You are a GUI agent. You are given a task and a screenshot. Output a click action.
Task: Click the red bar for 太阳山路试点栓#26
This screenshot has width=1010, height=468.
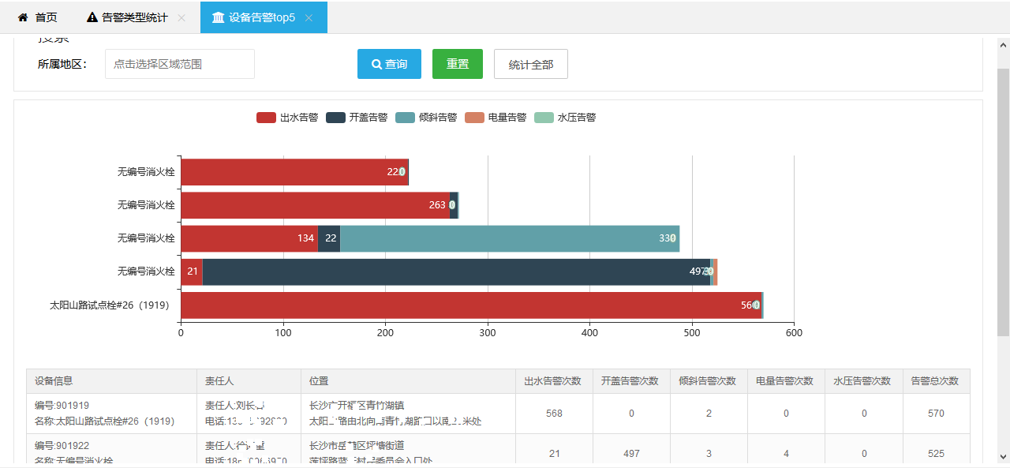coord(470,305)
